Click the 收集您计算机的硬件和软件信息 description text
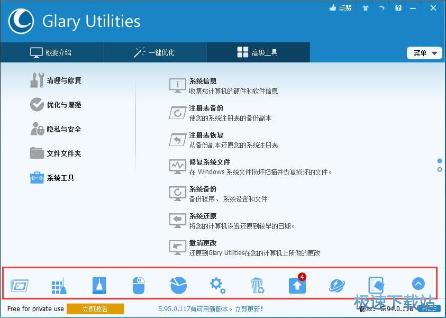 pos(233,91)
